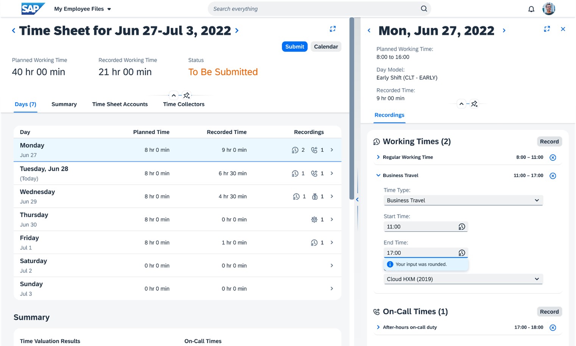This screenshot has height=346, width=576.
Task: Go to next day after Jun 27
Action: tap(504, 31)
